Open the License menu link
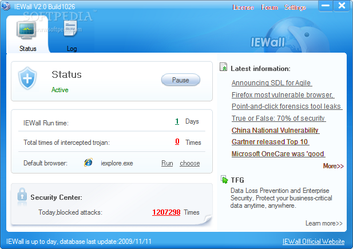Viewport: 353px width, 249px height. pyautogui.click(x=243, y=7)
